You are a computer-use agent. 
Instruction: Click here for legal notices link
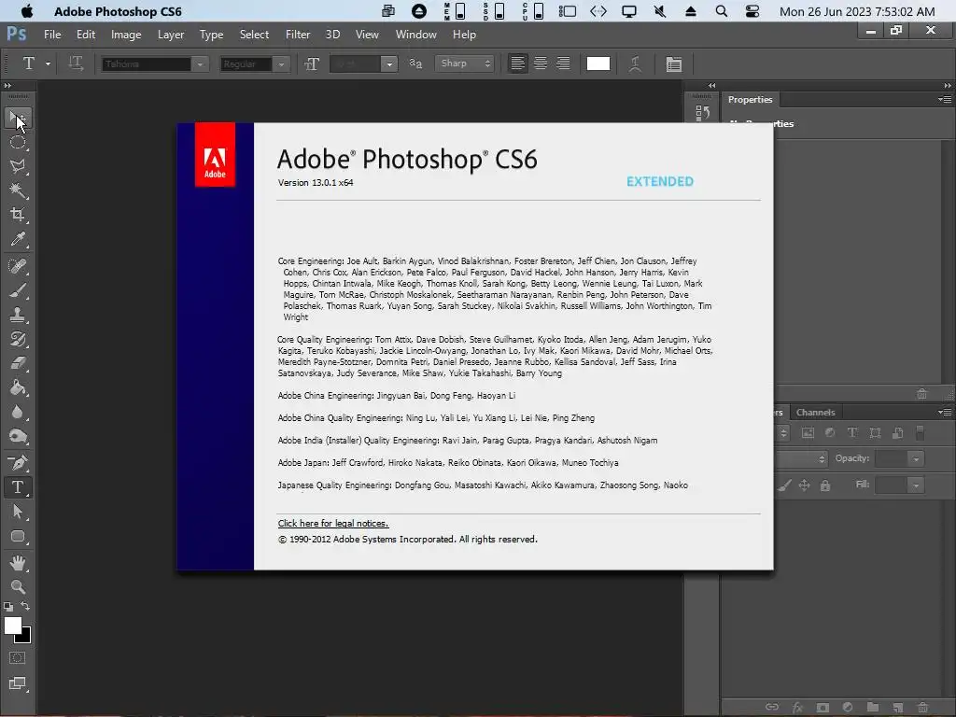coord(333,523)
